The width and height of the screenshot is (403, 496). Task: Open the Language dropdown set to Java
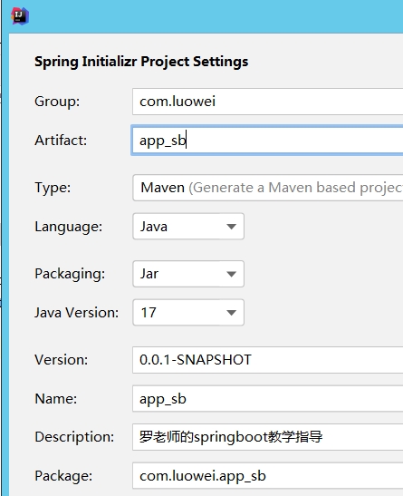[x=188, y=227]
